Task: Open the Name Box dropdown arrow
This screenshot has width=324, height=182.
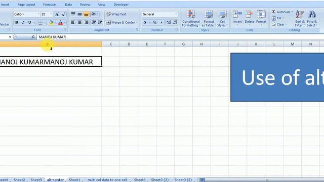Action: click(x=10, y=37)
